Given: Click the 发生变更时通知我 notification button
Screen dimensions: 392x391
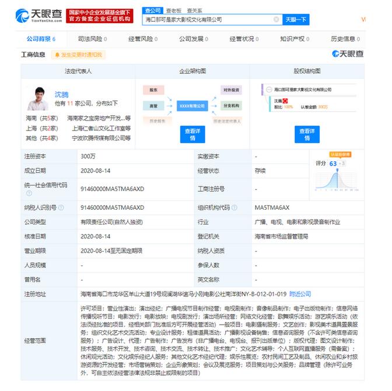Looking at the screenshot, I should [78, 54].
